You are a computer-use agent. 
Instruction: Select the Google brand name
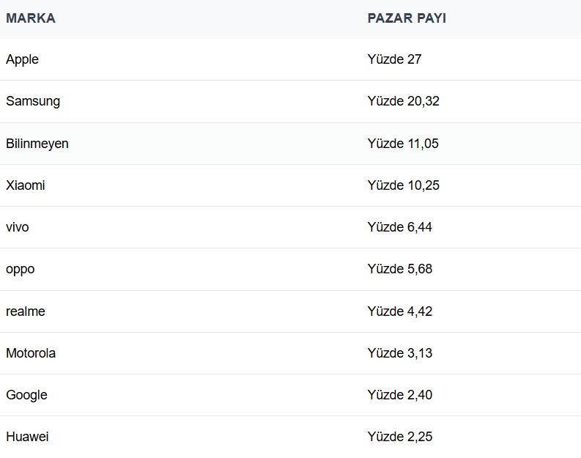[26, 395]
